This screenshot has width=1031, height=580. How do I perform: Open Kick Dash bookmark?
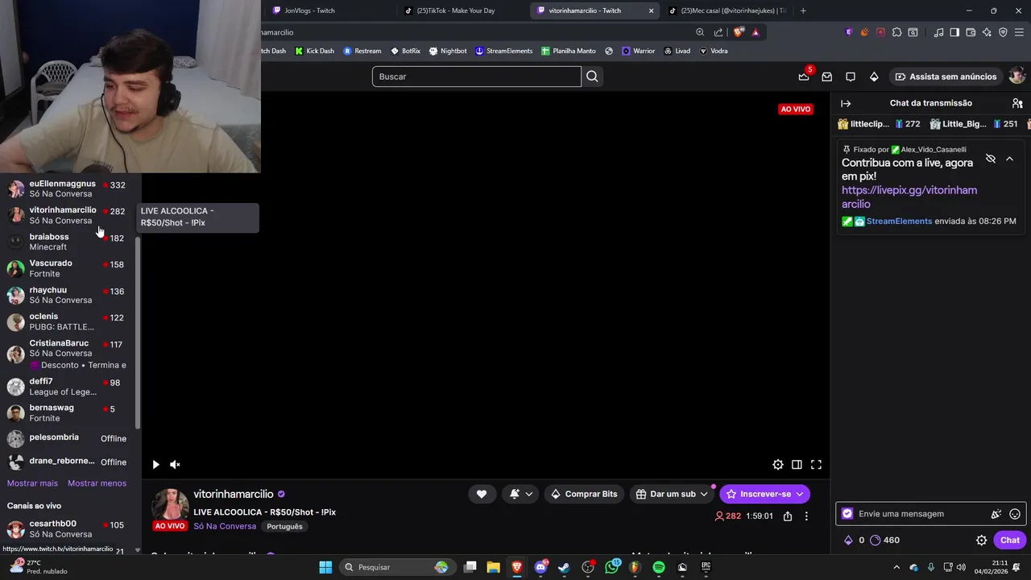click(x=314, y=51)
